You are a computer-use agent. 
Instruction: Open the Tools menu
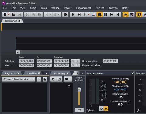[x=43, y=8]
